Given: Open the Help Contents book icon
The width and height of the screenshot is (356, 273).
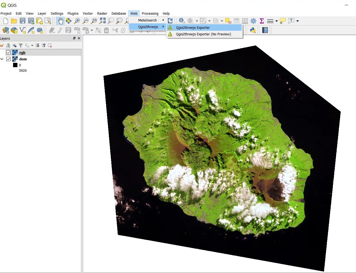Looking at the screenshot, I should click(265, 30).
